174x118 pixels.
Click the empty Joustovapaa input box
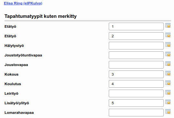(136, 65)
